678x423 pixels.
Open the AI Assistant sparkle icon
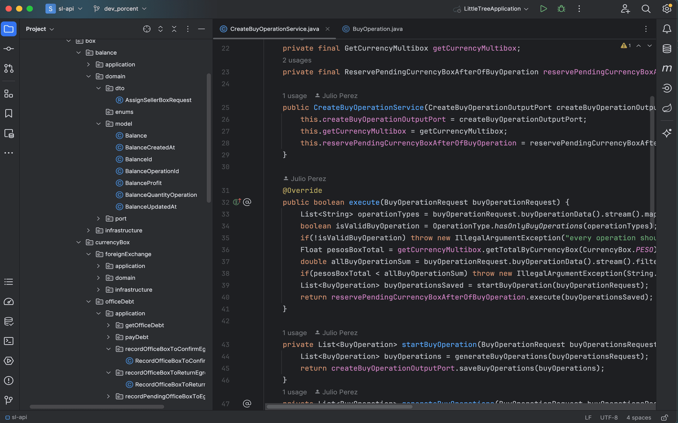667,133
